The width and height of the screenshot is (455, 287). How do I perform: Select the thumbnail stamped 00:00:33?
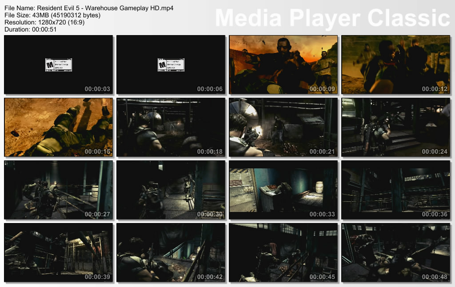283,190
